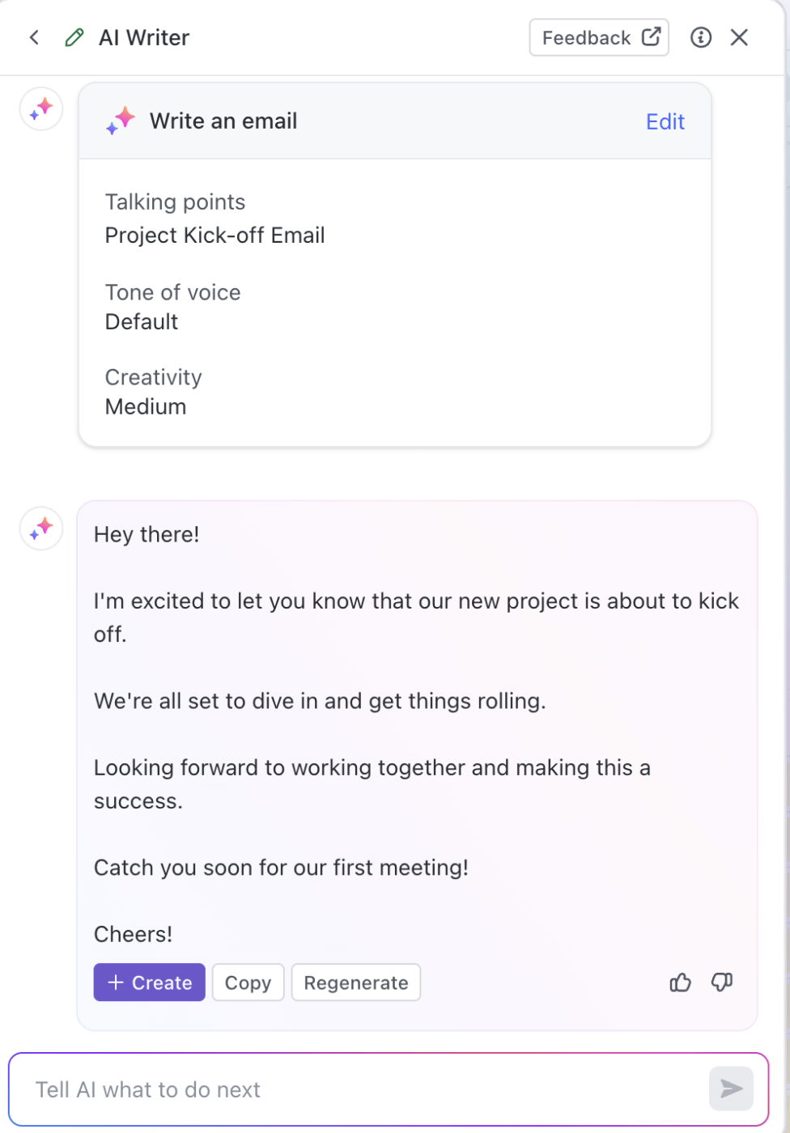Screen dimensions: 790x1133
Task: Click the AI avatar beside the prompt card
Action: click(x=41, y=108)
